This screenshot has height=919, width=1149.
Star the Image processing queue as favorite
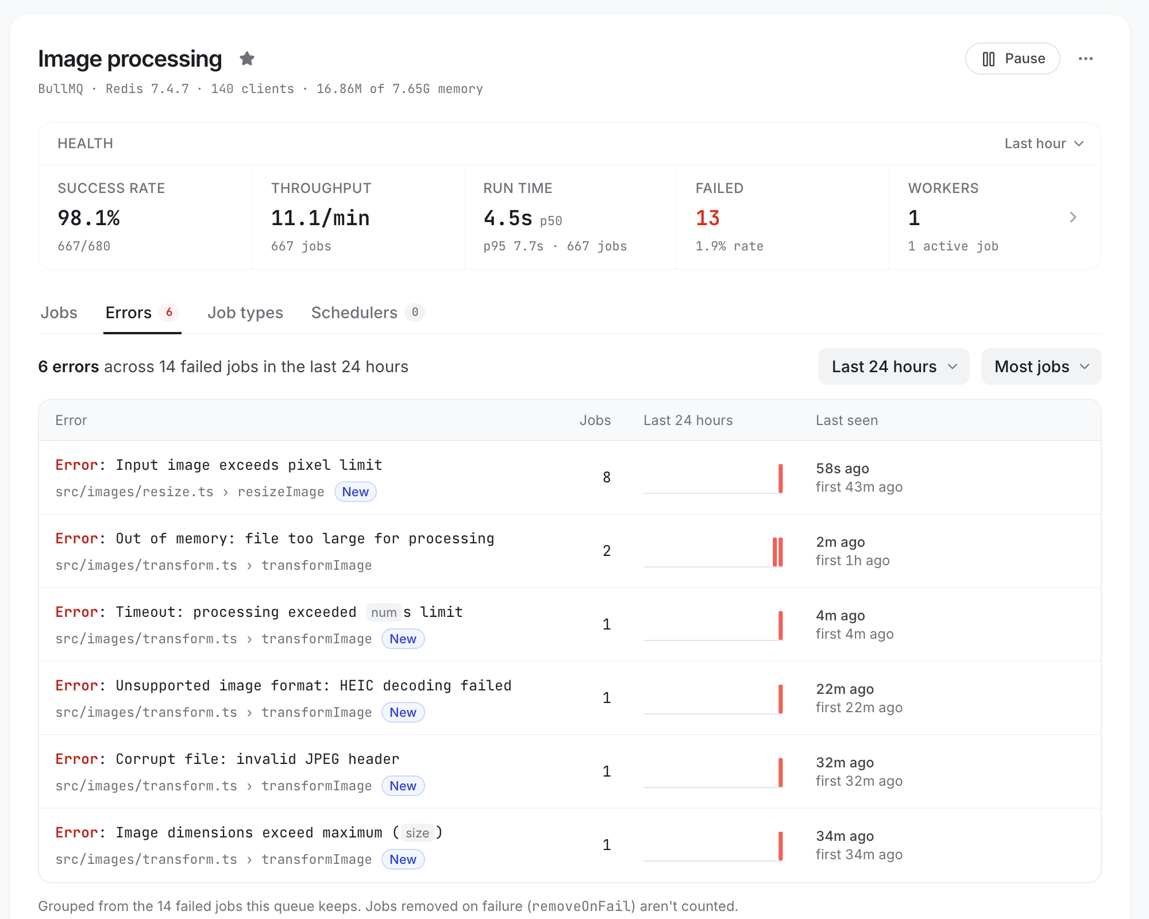pyautogui.click(x=247, y=59)
